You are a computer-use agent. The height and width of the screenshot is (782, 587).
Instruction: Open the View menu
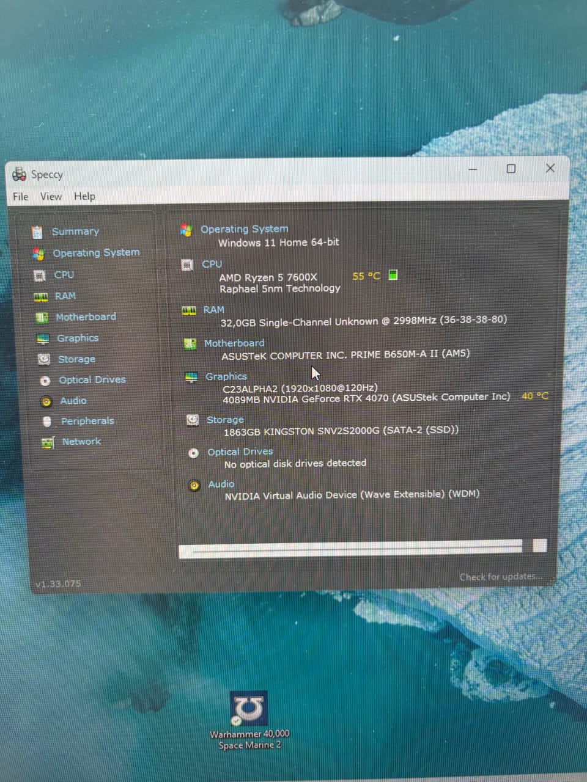[51, 197]
